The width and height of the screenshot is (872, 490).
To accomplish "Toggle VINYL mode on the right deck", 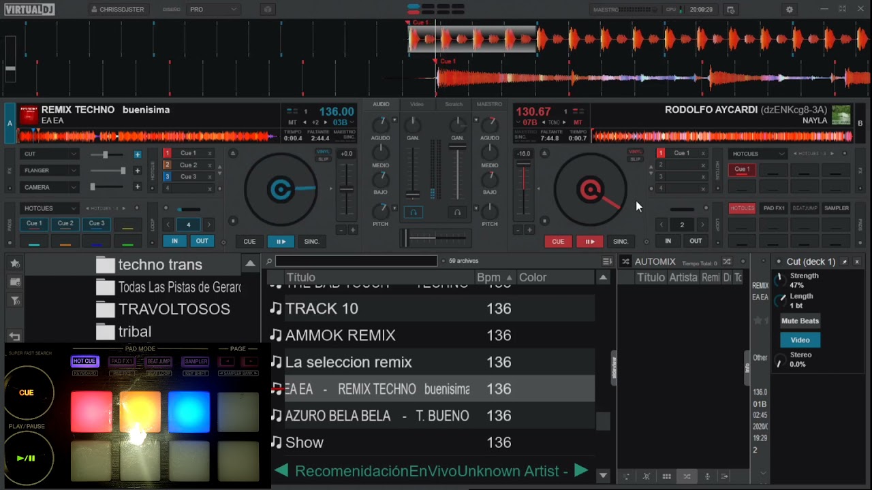I will click(x=635, y=152).
